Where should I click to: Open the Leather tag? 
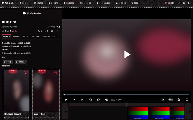pos(21,62)
